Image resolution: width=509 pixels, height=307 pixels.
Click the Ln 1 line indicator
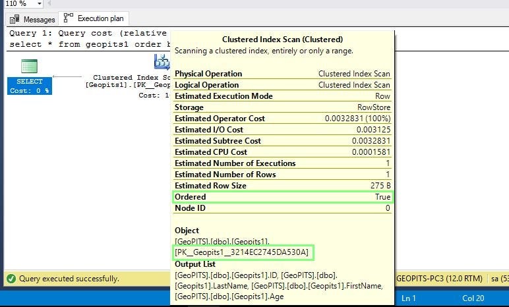pos(409,298)
